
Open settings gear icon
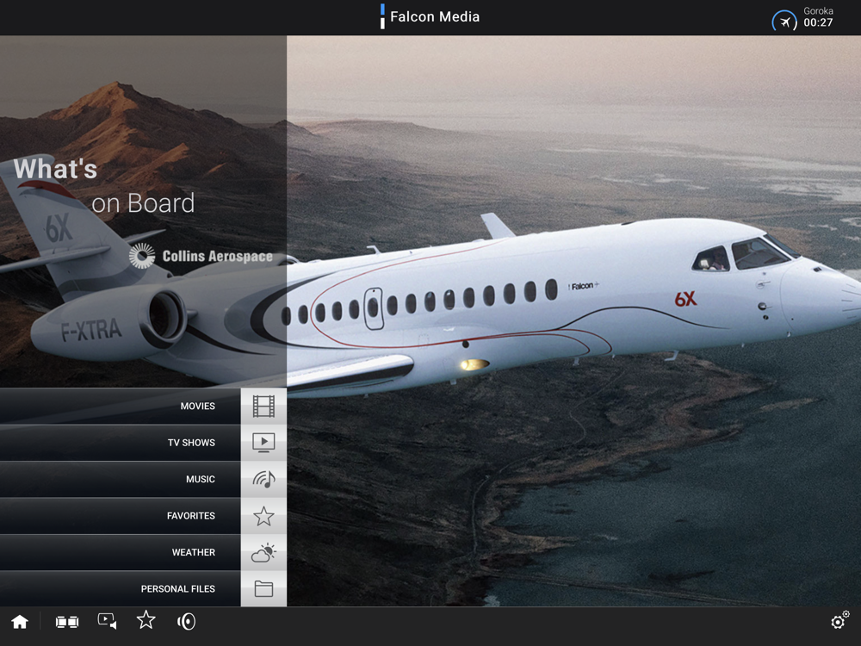(839, 620)
